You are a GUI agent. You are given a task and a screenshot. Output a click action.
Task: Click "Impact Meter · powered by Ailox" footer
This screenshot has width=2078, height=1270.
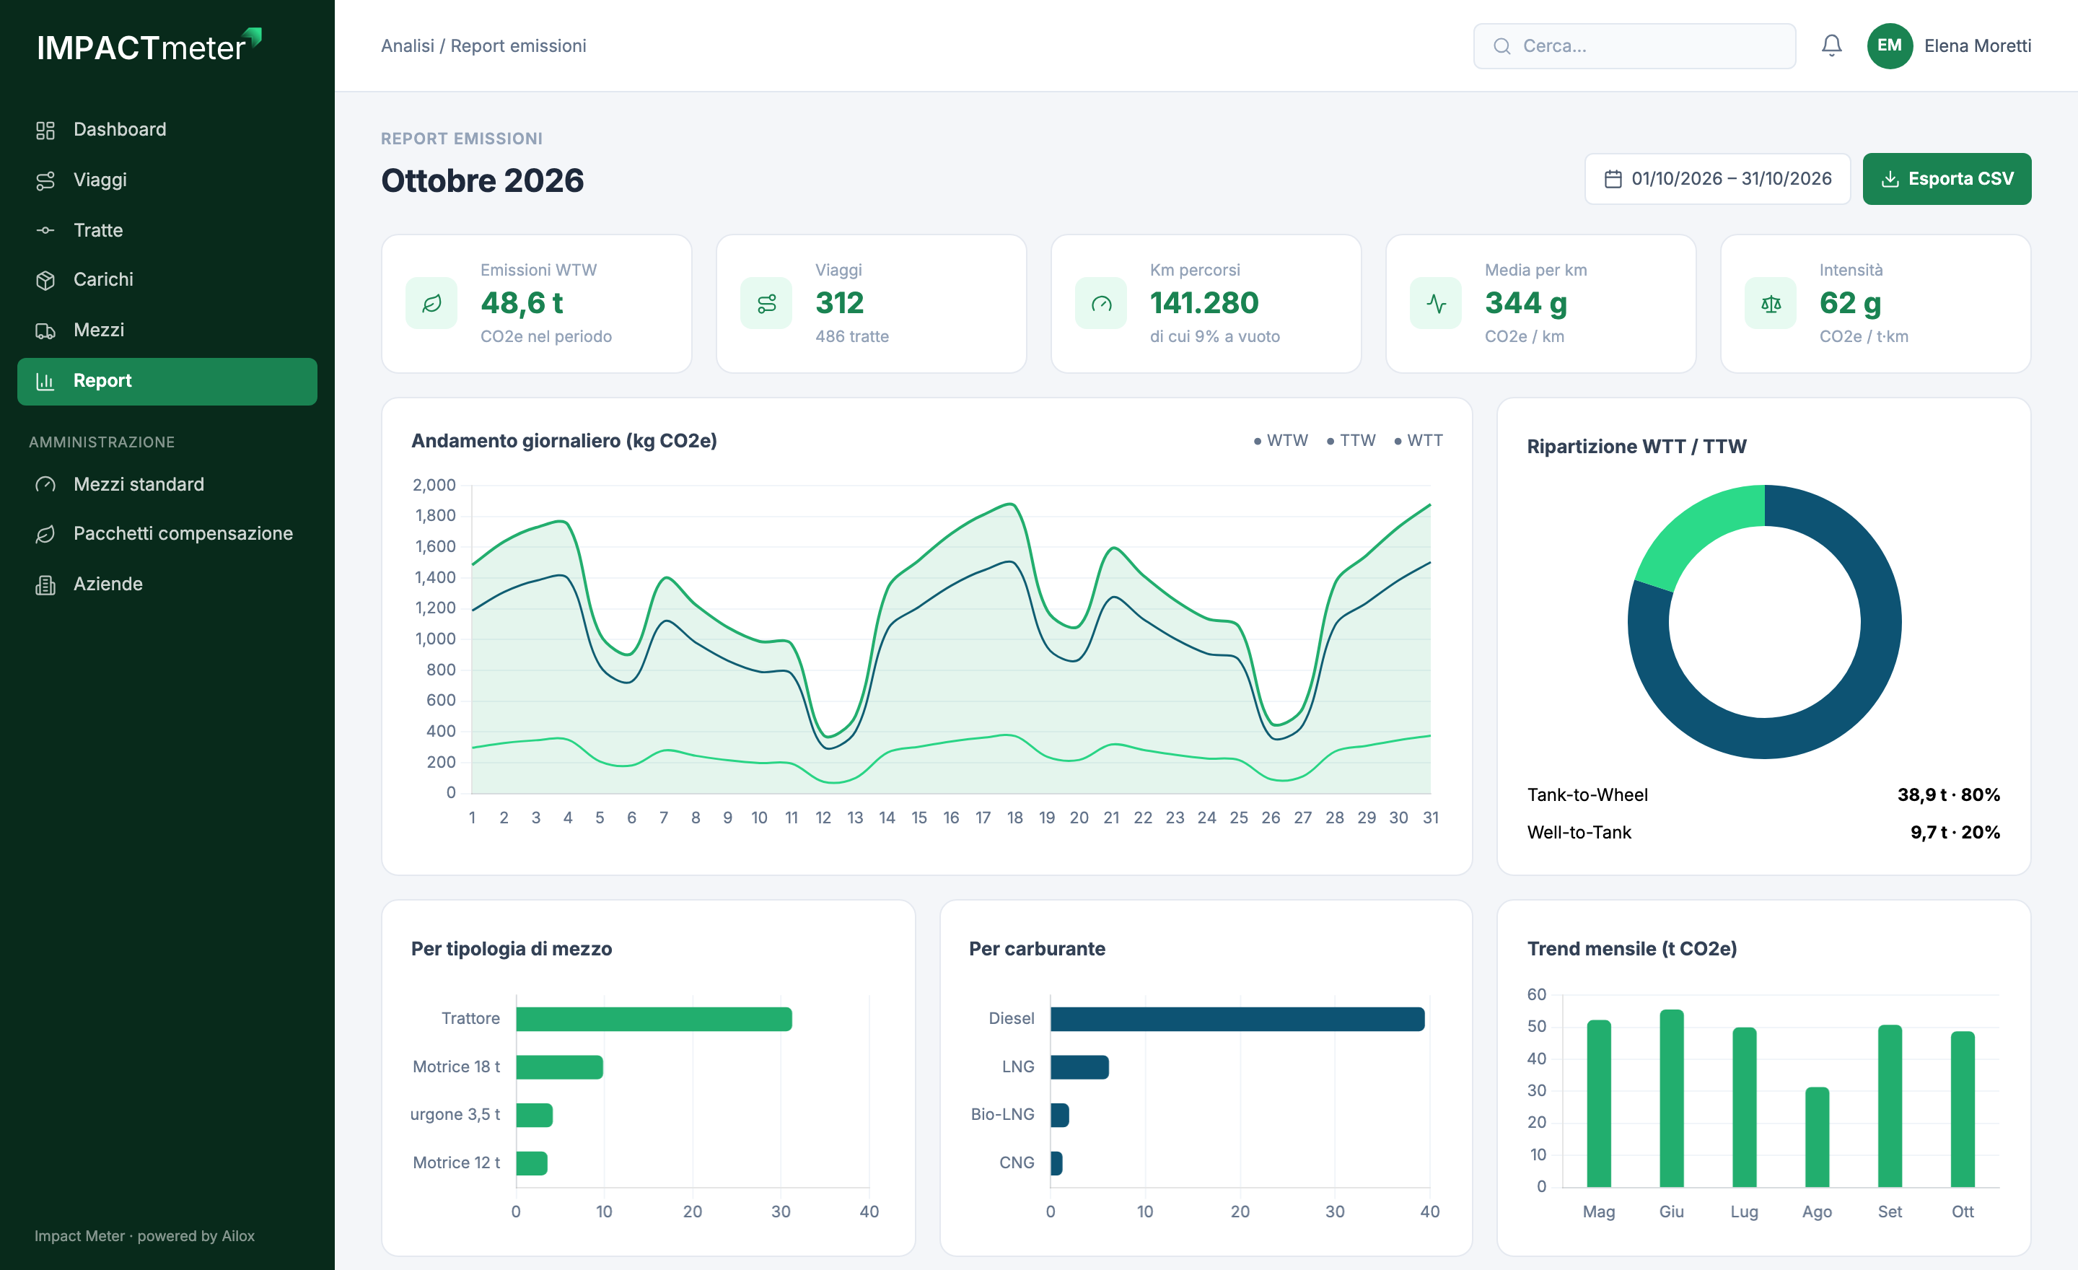tap(144, 1235)
